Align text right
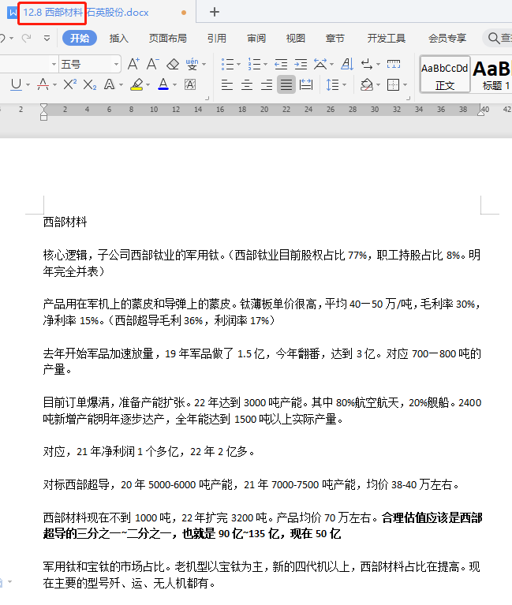 coord(266,84)
